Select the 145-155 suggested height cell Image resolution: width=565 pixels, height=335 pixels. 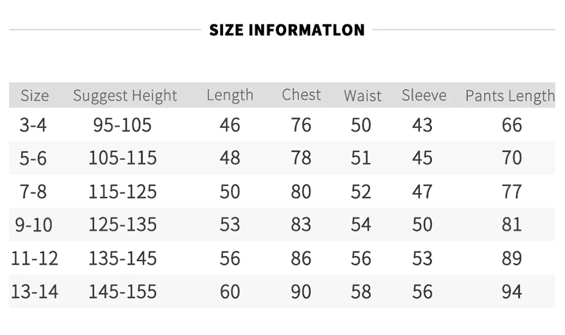pyautogui.click(x=122, y=291)
